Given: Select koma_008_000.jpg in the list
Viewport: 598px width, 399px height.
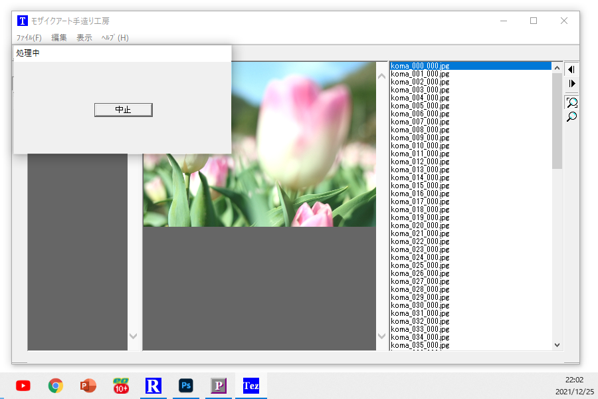Looking at the screenshot, I should pos(470,130).
